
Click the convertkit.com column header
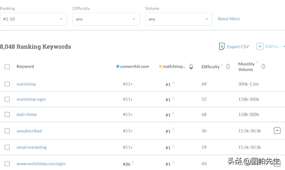pyautogui.click(x=133, y=66)
